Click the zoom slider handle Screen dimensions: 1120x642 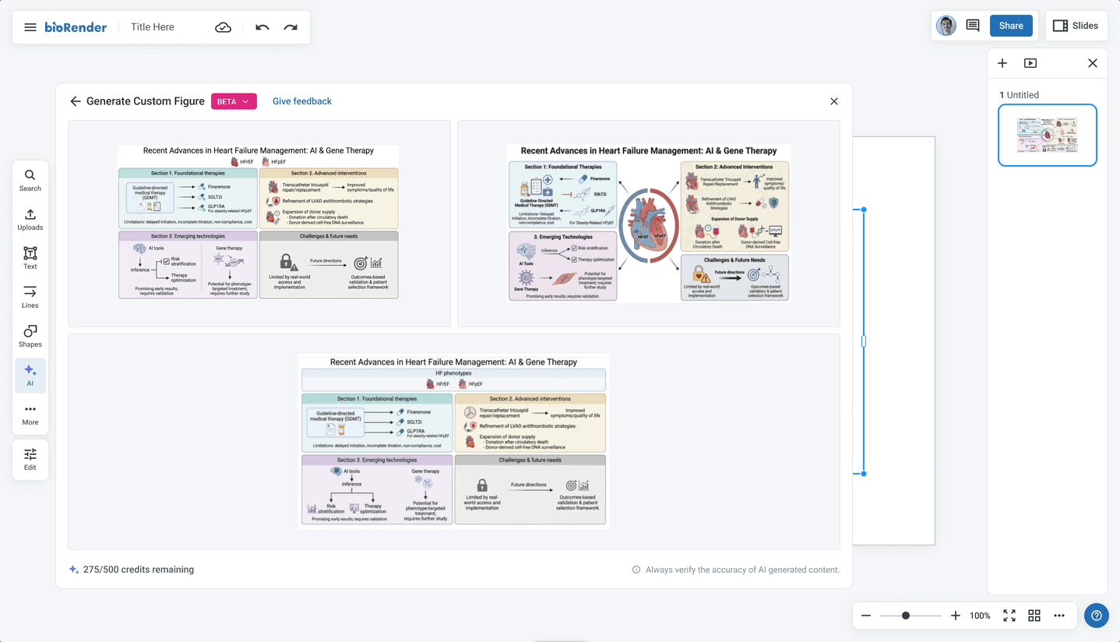(906, 616)
